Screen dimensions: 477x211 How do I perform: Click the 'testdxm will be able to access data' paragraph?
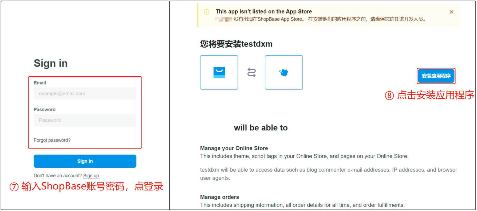(329, 174)
